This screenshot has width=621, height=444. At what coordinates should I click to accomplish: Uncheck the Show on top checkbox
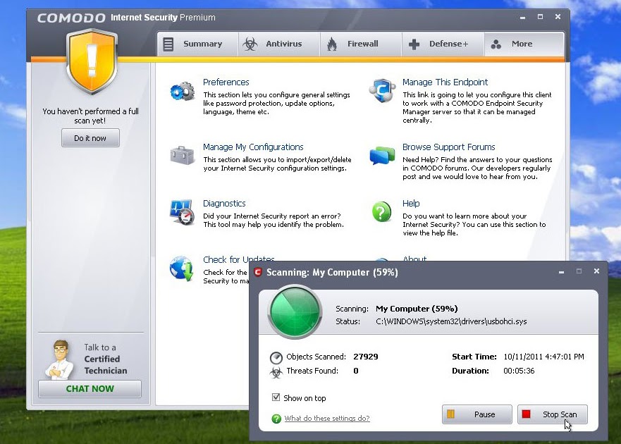click(276, 397)
